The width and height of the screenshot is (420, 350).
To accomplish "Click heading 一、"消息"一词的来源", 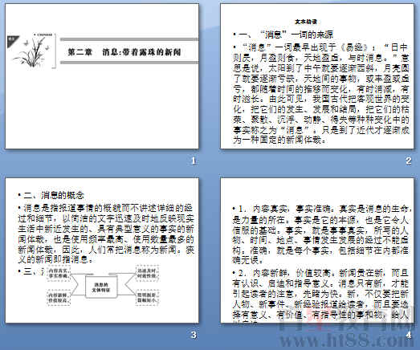I will [283, 35].
